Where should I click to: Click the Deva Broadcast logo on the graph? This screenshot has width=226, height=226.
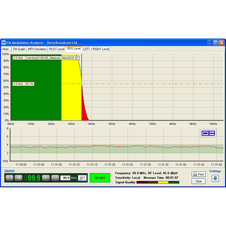tap(208, 133)
